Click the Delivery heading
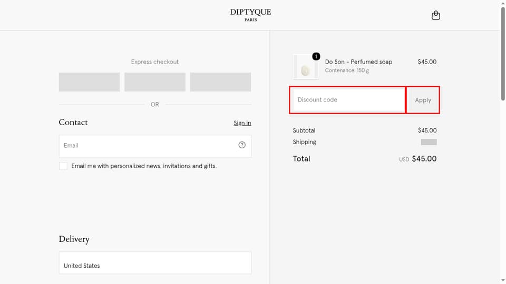 tap(74, 239)
